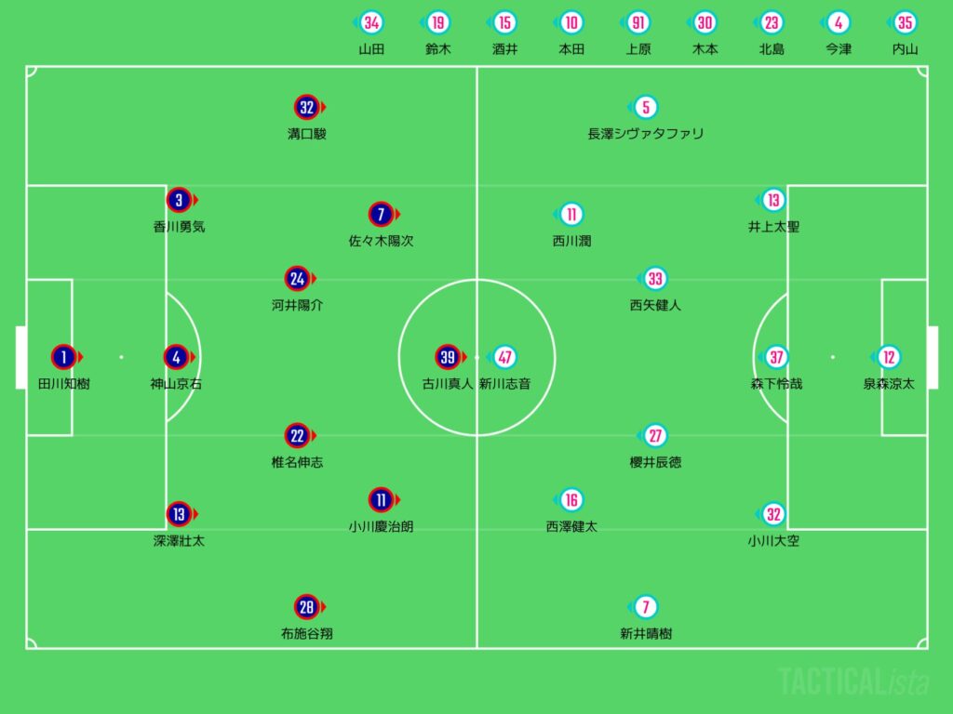Select substitute marker 10 本田
Viewport: 953px width, 714px height.
tap(571, 23)
